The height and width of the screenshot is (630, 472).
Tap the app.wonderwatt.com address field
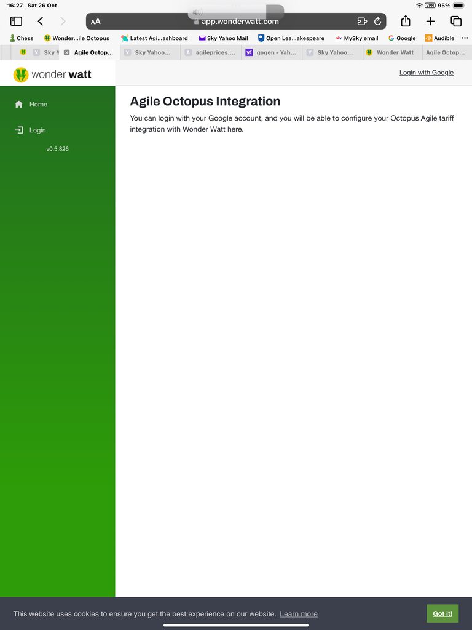tap(240, 22)
